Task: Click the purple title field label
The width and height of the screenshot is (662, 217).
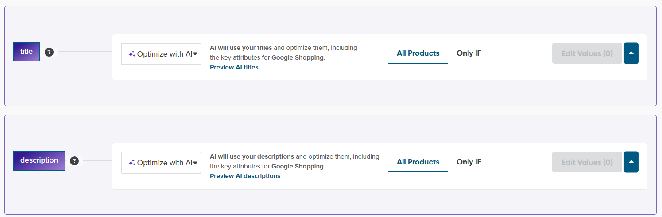Action: [27, 52]
